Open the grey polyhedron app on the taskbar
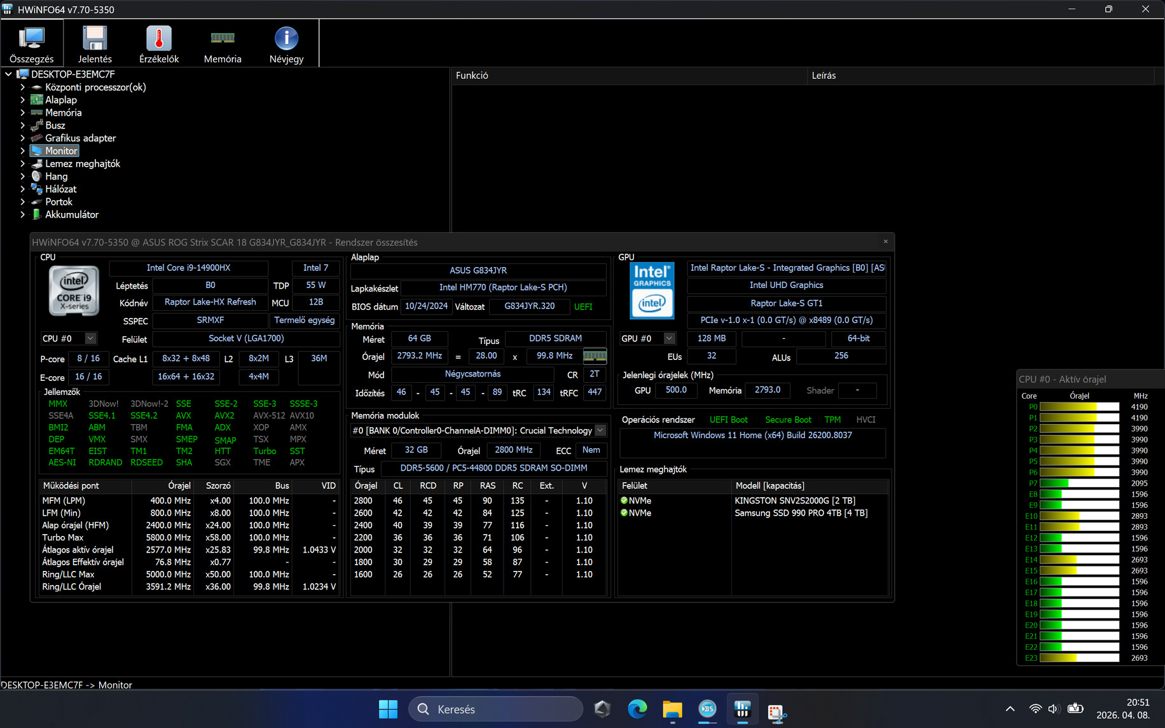The width and height of the screenshot is (1165, 728). click(x=602, y=709)
